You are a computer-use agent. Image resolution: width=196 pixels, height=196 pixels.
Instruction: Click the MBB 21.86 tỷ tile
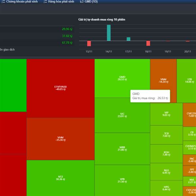[x=122, y=149]
